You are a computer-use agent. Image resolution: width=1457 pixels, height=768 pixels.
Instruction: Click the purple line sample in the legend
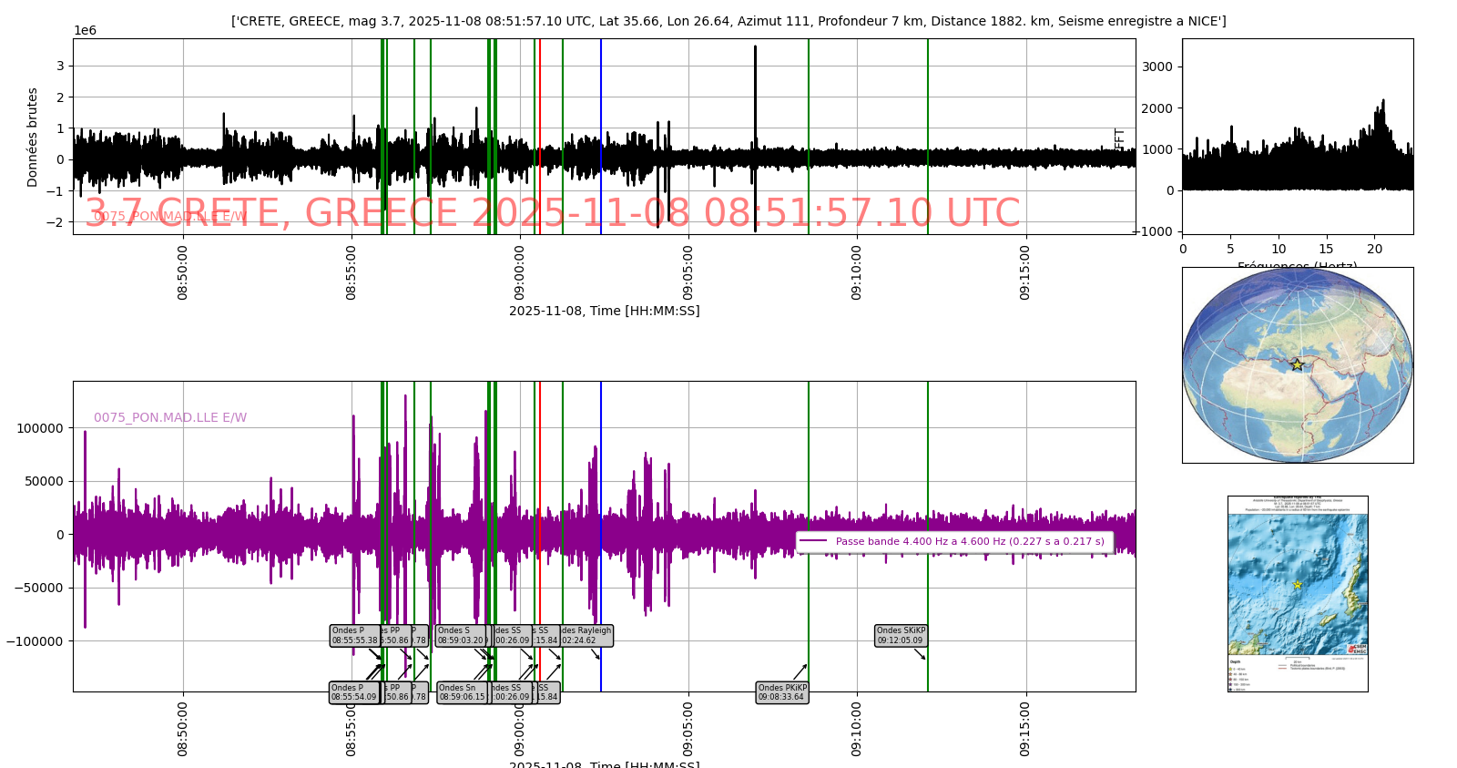813,541
